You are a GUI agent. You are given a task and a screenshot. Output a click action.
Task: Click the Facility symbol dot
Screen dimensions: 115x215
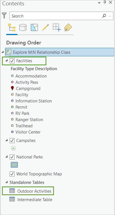(x=12, y=94)
